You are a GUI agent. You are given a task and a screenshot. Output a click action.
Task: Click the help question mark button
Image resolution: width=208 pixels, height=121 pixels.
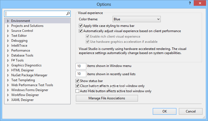(x=190, y=3)
